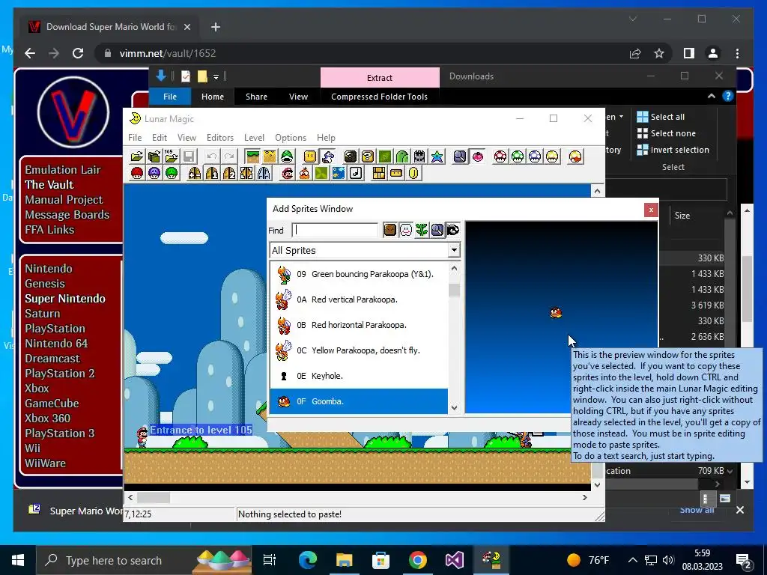Open the View menu in Lunar Magic
The height and width of the screenshot is (575, 767).
pos(187,138)
